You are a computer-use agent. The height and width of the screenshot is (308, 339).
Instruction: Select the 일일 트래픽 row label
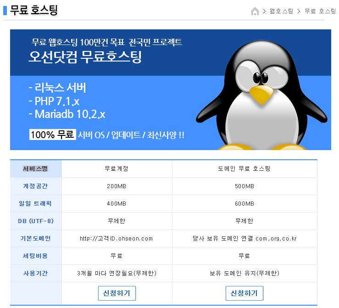(35, 204)
